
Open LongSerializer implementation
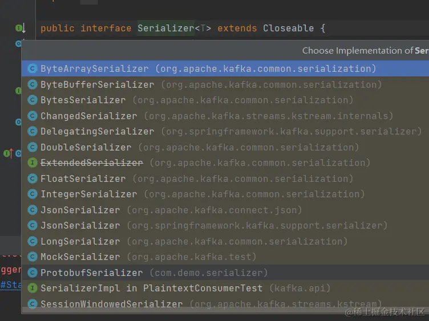tap(225, 241)
